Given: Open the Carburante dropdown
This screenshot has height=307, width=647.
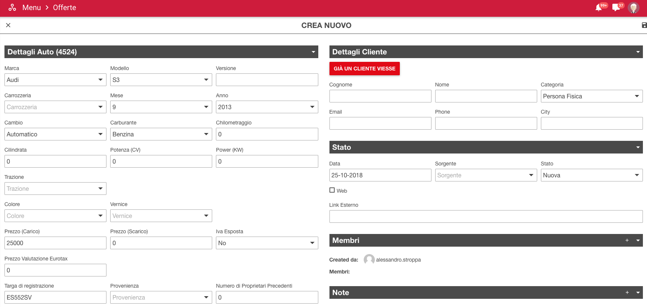Looking at the screenshot, I should point(161,134).
